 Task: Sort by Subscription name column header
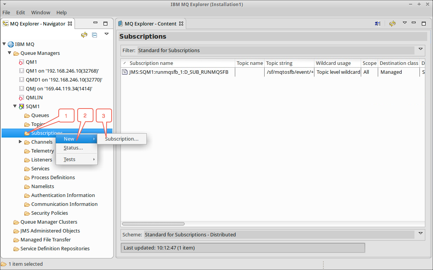[x=178, y=63]
